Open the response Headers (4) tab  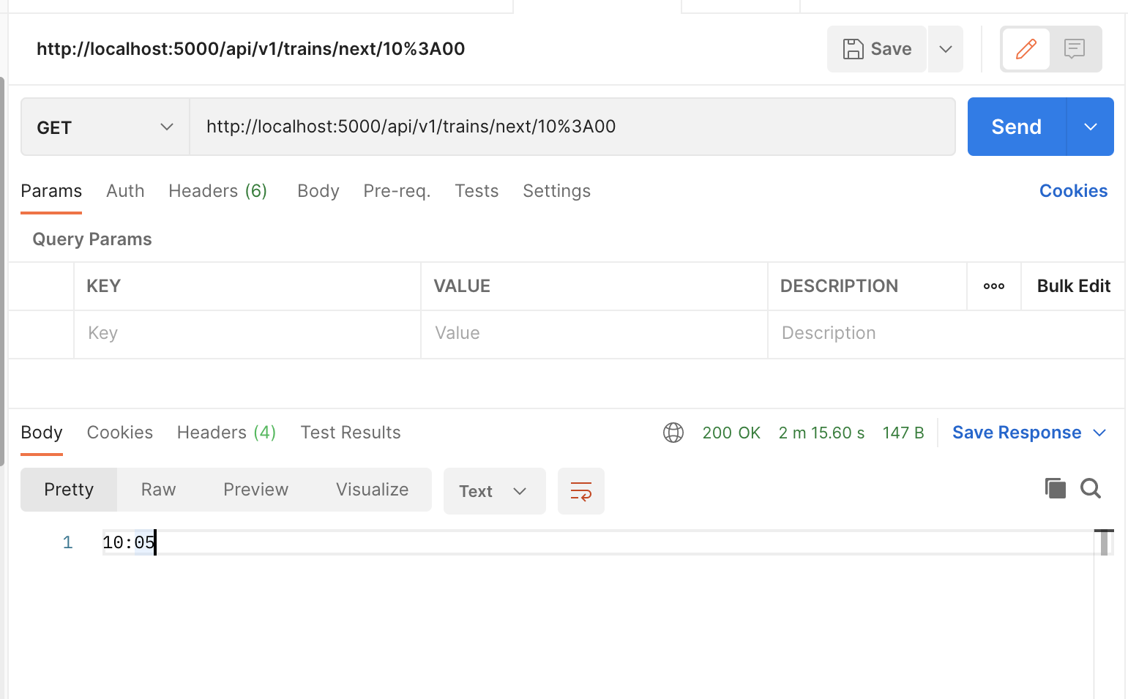[x=226, y=433]
